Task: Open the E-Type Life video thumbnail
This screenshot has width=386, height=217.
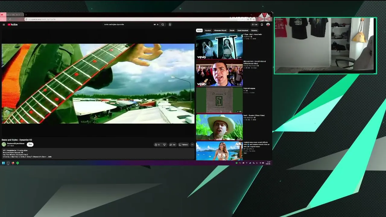Action: click(x=219, y=46)
